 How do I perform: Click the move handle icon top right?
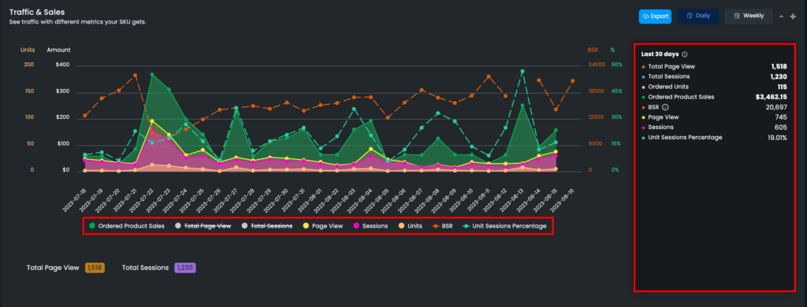pos(793,17)
